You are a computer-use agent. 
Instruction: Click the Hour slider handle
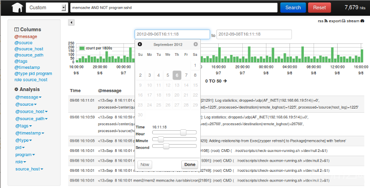pyautogui.click(x=183, y=132)
